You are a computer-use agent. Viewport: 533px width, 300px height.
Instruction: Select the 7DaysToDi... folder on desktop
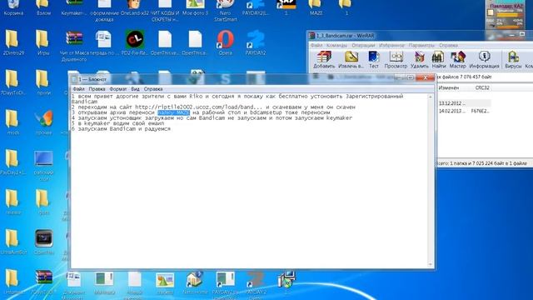(13, 82)
